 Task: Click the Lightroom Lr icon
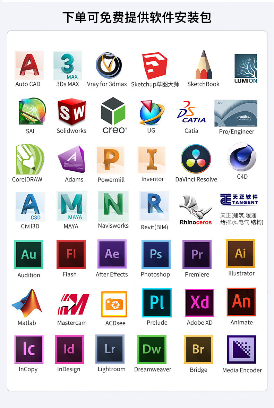(x=110, y=349)
